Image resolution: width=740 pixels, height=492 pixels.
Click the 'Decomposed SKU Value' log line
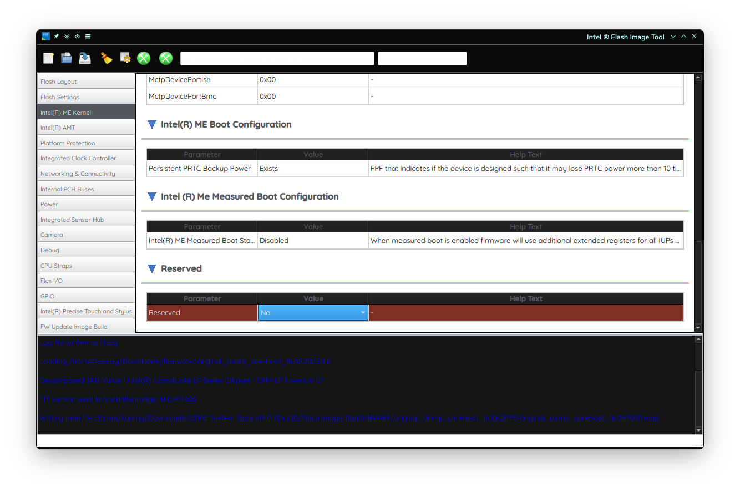tap(181, 381)
